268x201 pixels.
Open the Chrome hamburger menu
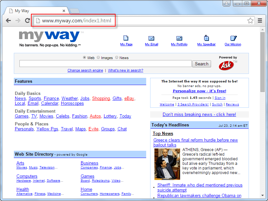pos(260,21)
